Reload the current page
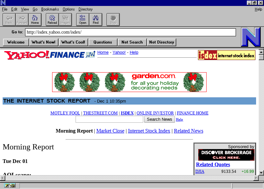This screenshot has height=189, width=264. point(52,19)
